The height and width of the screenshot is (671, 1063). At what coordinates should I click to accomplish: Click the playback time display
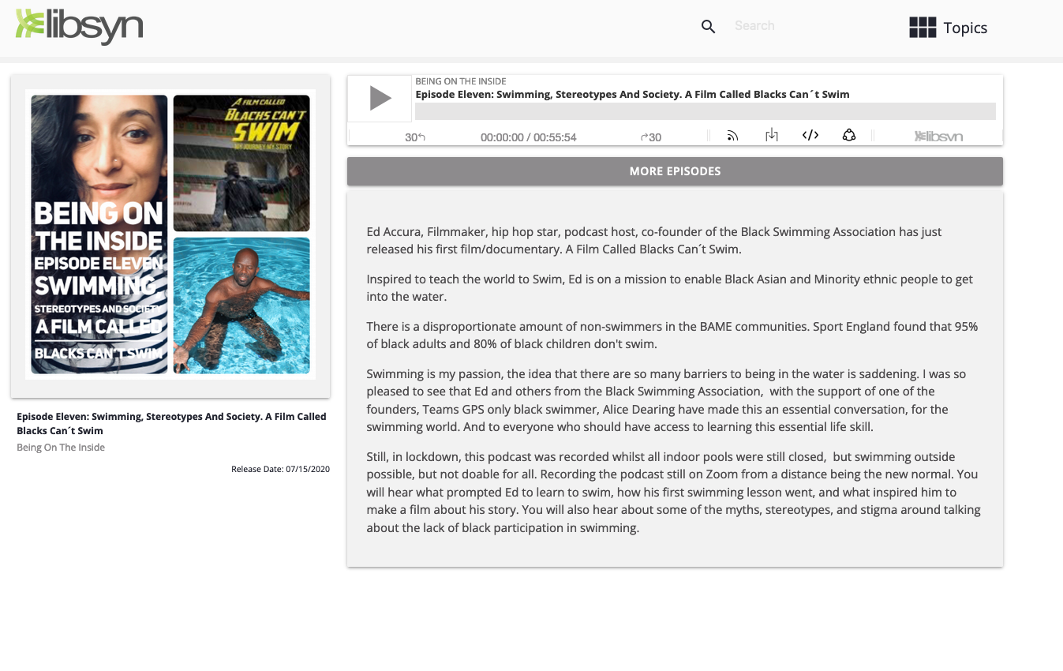tap(528, 137)
